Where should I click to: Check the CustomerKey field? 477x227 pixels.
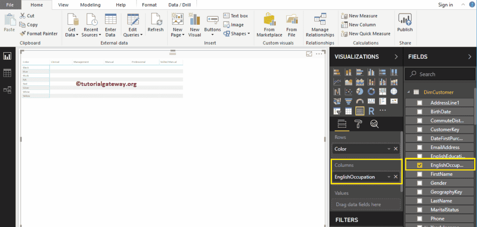419,130
